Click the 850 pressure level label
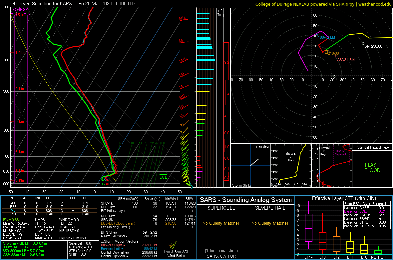The image size is (393, 260). [x=6, y=171]
